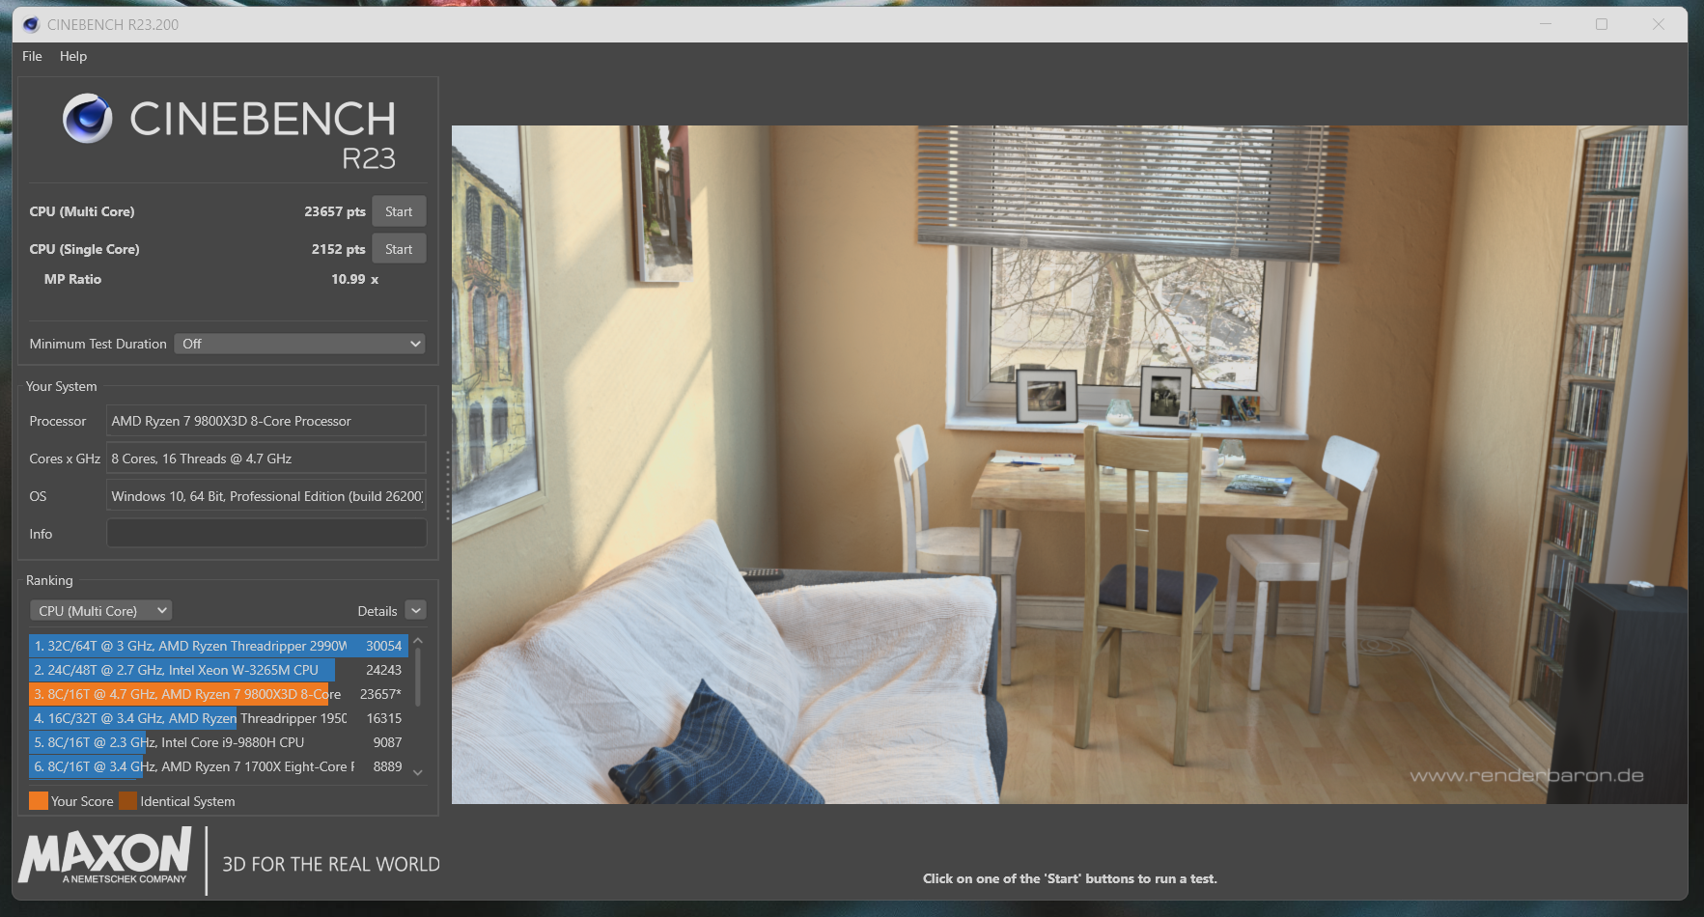Select ranking row 3 Ryzen 7 9800X3D

pos(218,694)
